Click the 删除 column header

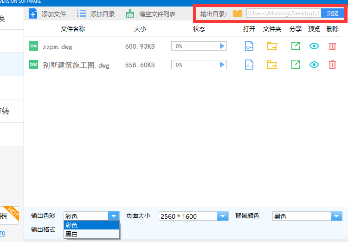point(333,29)
